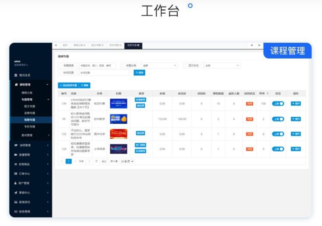
Task: Switch to the 课程分类 tab
Action: (x=79, y=45)
